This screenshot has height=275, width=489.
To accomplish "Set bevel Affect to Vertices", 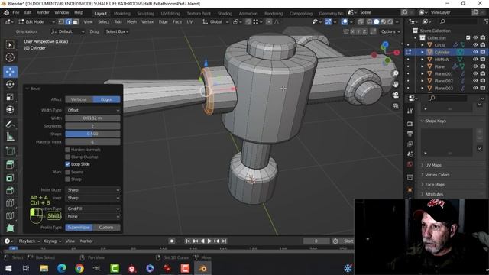I will pyautogui.click(x=79, y=99).
